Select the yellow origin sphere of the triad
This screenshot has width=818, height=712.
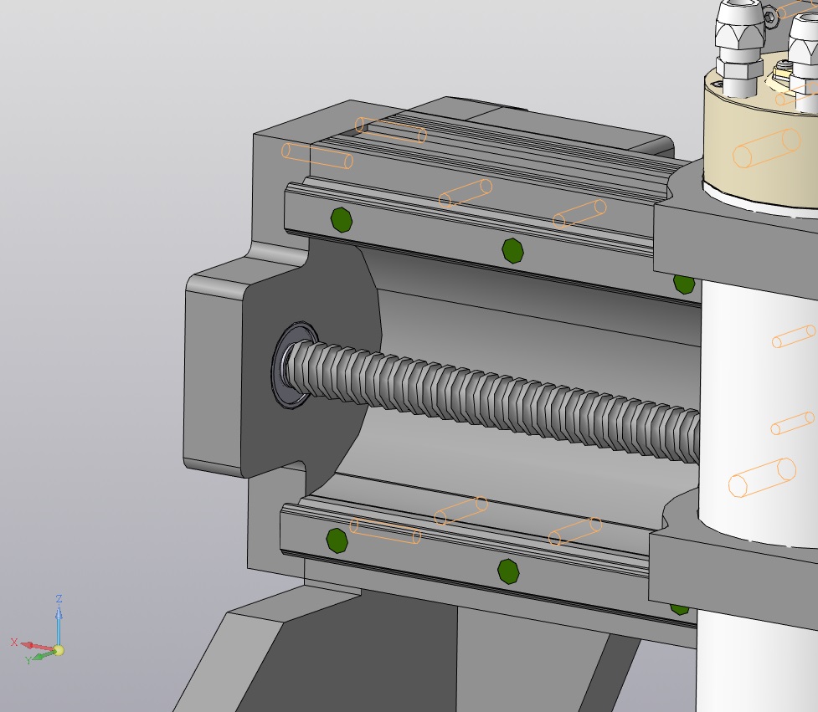(x=59, y=650)
